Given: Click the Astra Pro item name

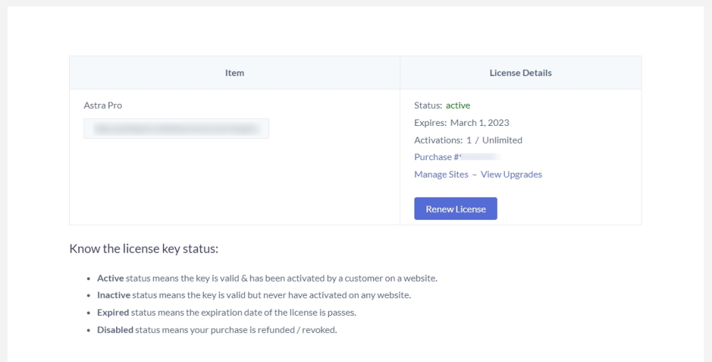Looking at the screenshot, I should click(103, 105).
